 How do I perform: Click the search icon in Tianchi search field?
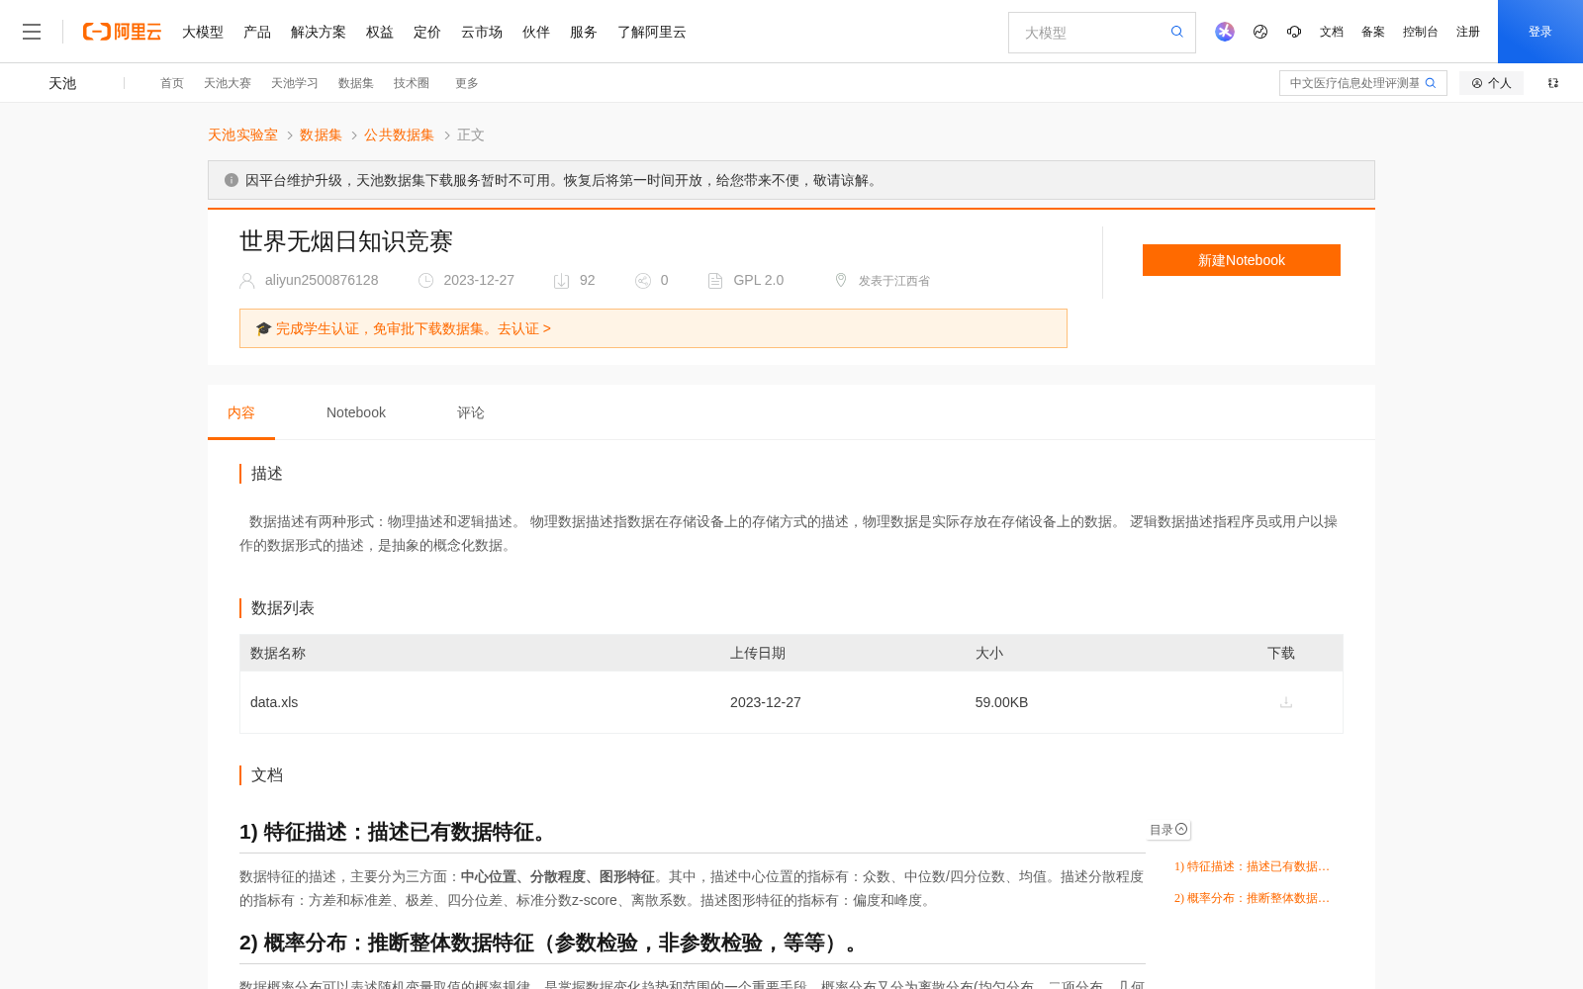pos(1431,83)
